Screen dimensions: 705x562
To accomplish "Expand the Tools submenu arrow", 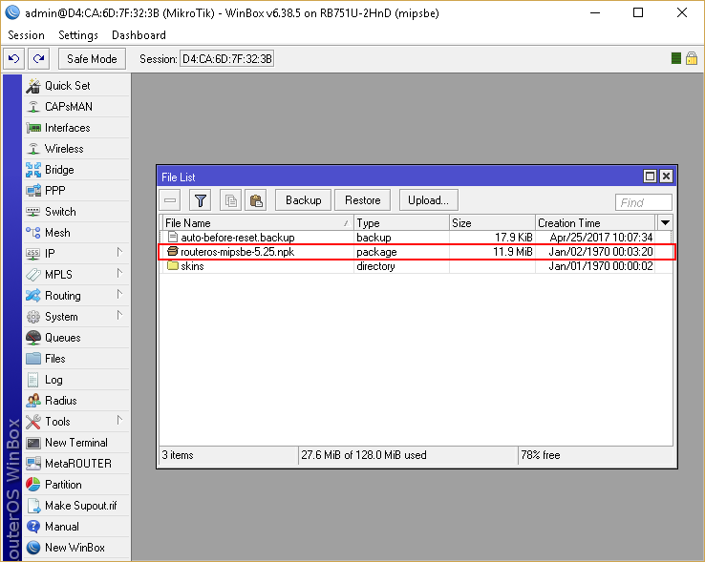I will pos(119,420).
